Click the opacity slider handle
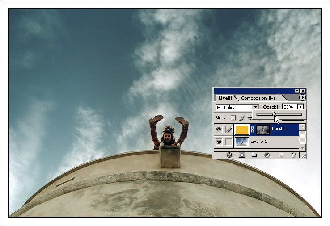The width and height of the screenshot is (330, 226). 274,115
